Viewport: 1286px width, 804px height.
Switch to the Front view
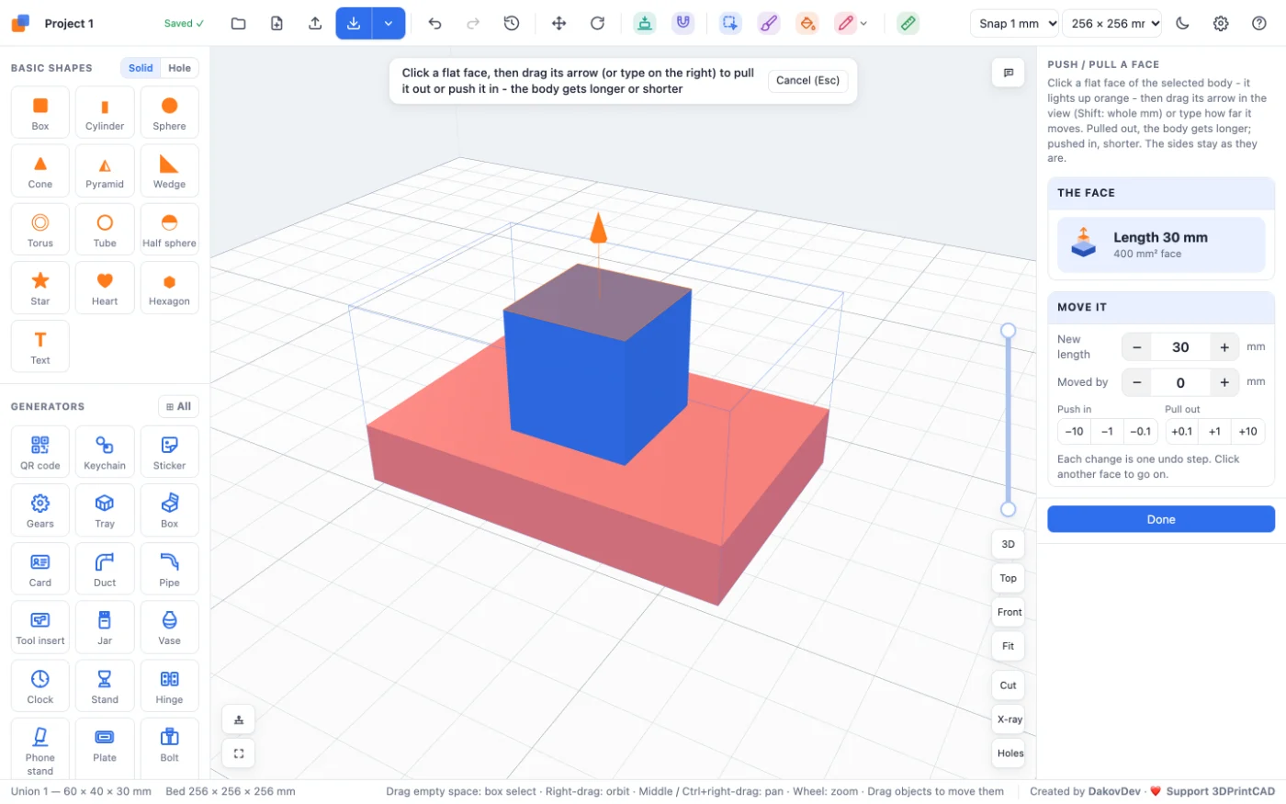[1010, 612]
